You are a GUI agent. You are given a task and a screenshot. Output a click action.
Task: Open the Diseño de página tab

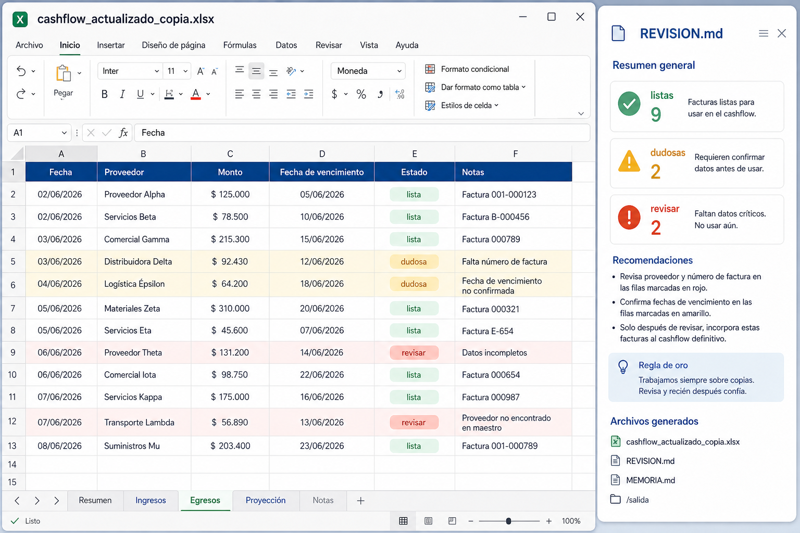[x=173, y=45]
